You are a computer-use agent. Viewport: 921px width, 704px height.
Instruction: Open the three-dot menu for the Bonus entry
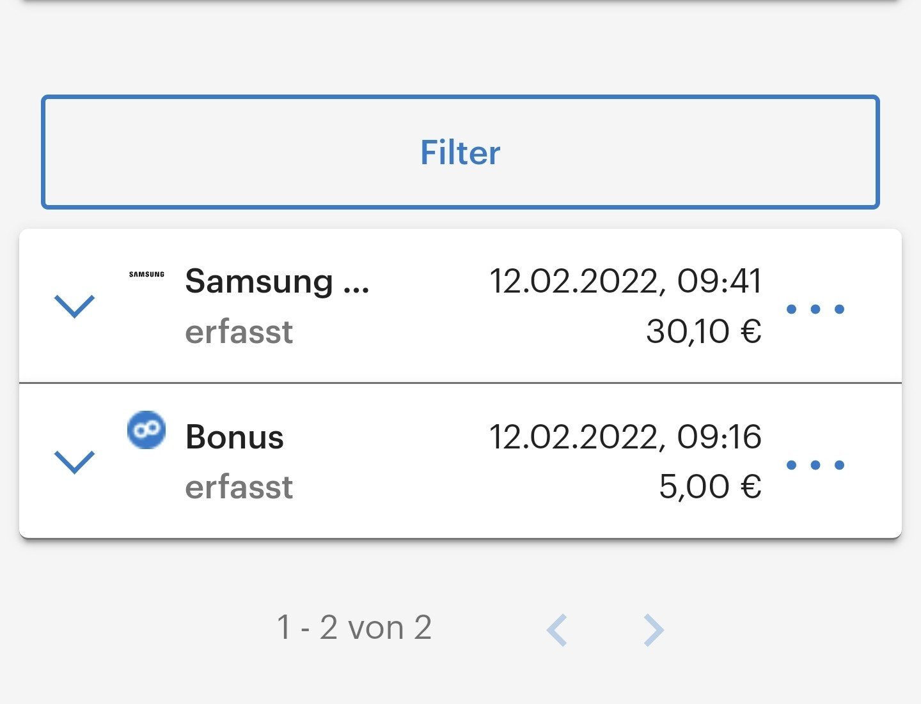coord(815,465)
